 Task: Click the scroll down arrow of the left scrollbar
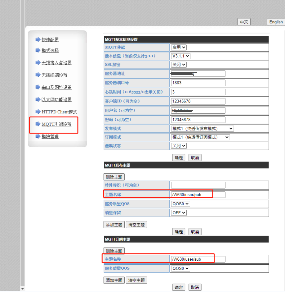point(22,289)
